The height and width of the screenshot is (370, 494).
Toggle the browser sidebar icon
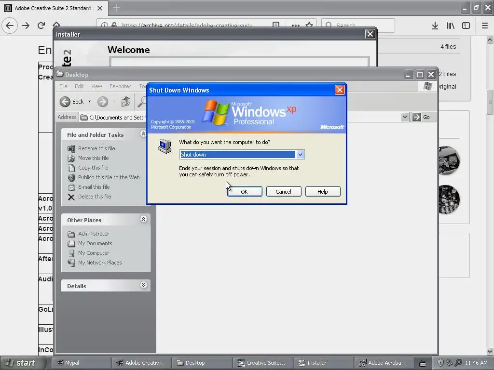pyautogui.click(x=466, y=26)
